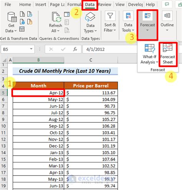
Task: Select the Apr-12 cell
Action: click(x=38, y=93)
